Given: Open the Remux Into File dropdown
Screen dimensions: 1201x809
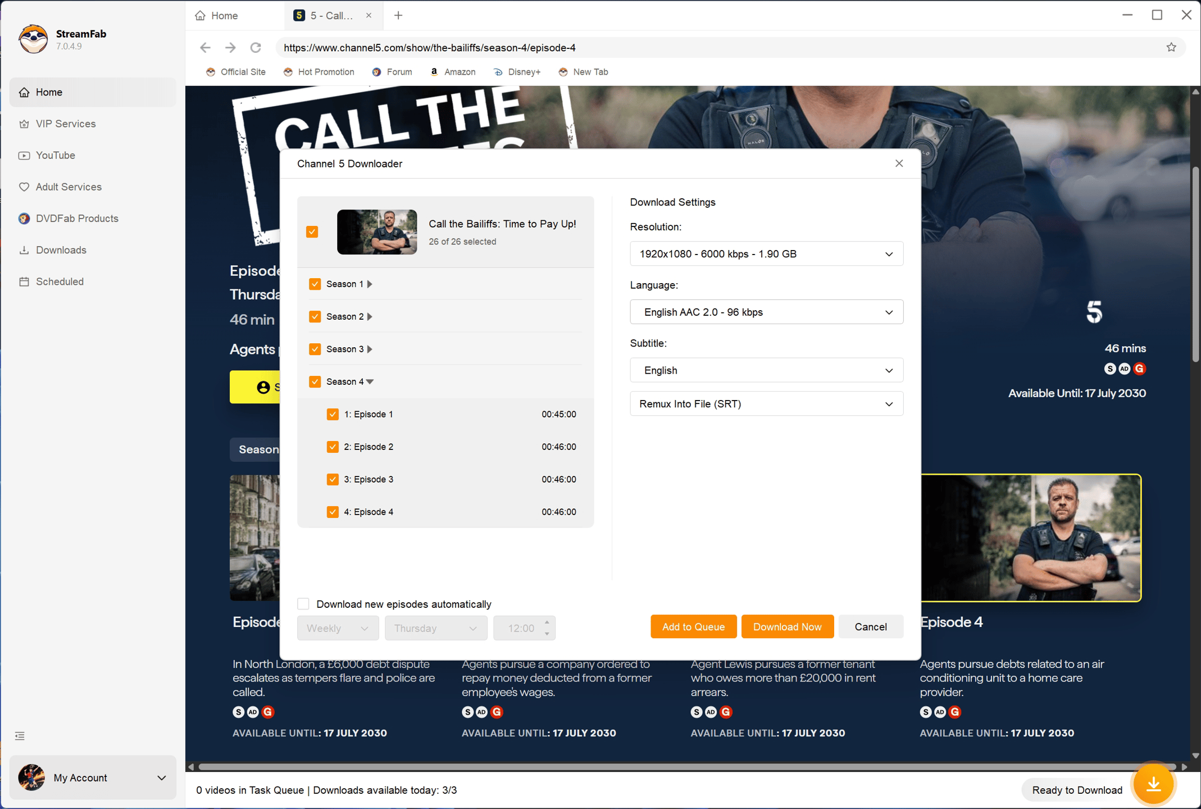Looking at the screenshot, I should pyautogui.click(x=766, y=404).
